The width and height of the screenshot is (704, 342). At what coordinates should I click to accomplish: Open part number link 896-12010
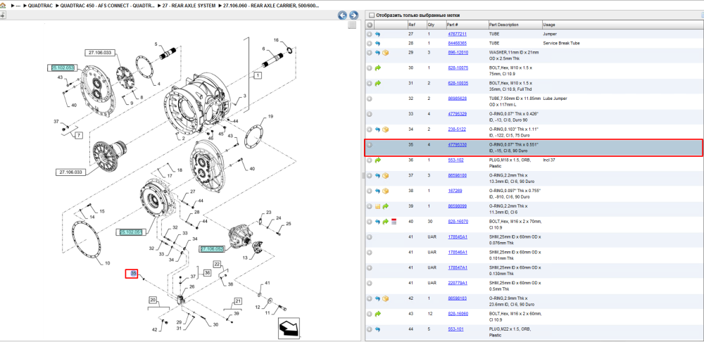458,53
